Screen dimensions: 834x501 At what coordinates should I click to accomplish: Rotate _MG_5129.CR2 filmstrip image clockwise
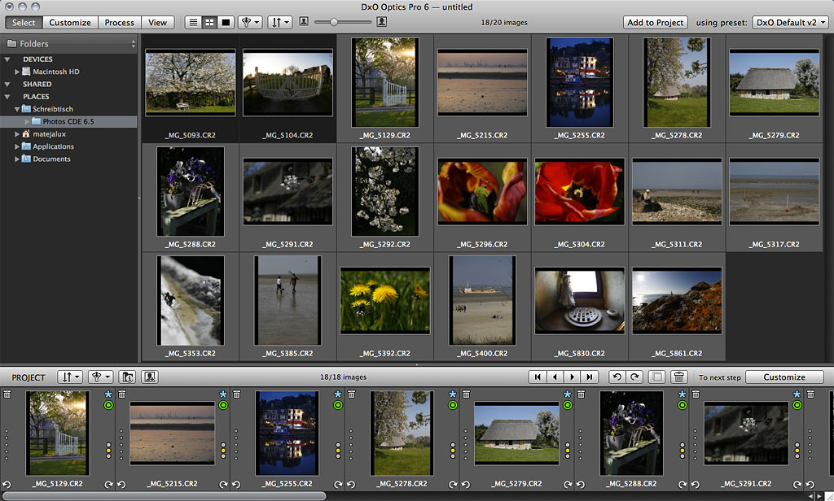pos(109,485)
